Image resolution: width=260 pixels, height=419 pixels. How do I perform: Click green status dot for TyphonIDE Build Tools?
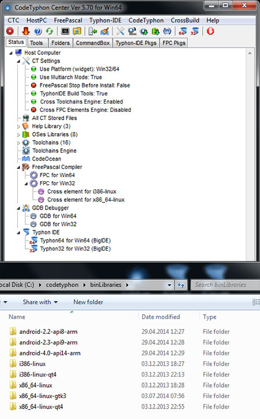click(34, 94)
